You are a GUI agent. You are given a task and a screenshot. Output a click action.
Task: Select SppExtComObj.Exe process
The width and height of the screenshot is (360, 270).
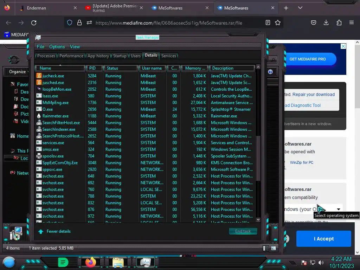[144, 162]
